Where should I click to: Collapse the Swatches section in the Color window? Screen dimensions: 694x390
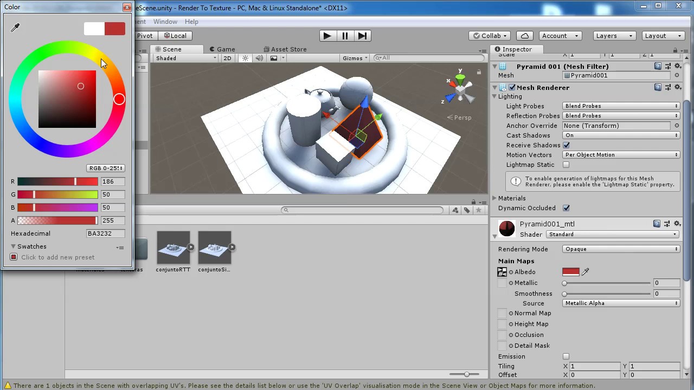(14, 246)
